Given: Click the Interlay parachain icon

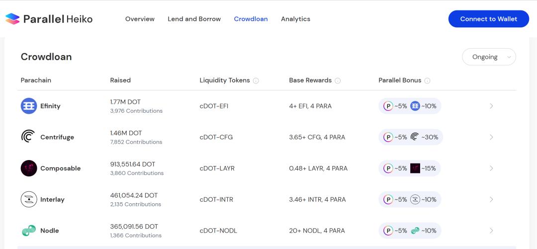Looking at the screenshot, I should click(x=29, y=199).
